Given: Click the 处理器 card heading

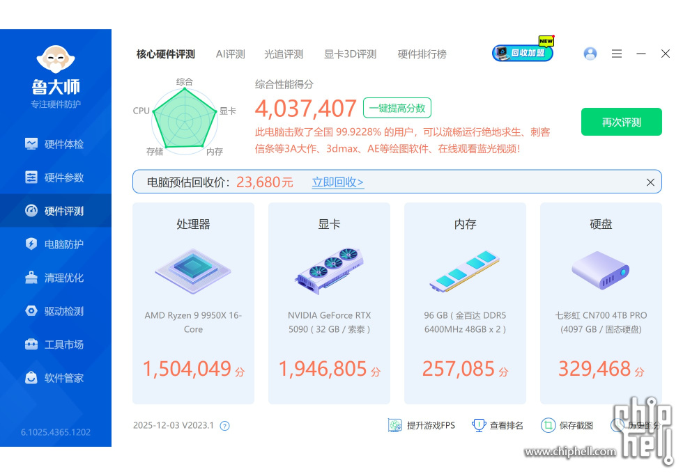Looking at the screenshot, I should (193, 224).
